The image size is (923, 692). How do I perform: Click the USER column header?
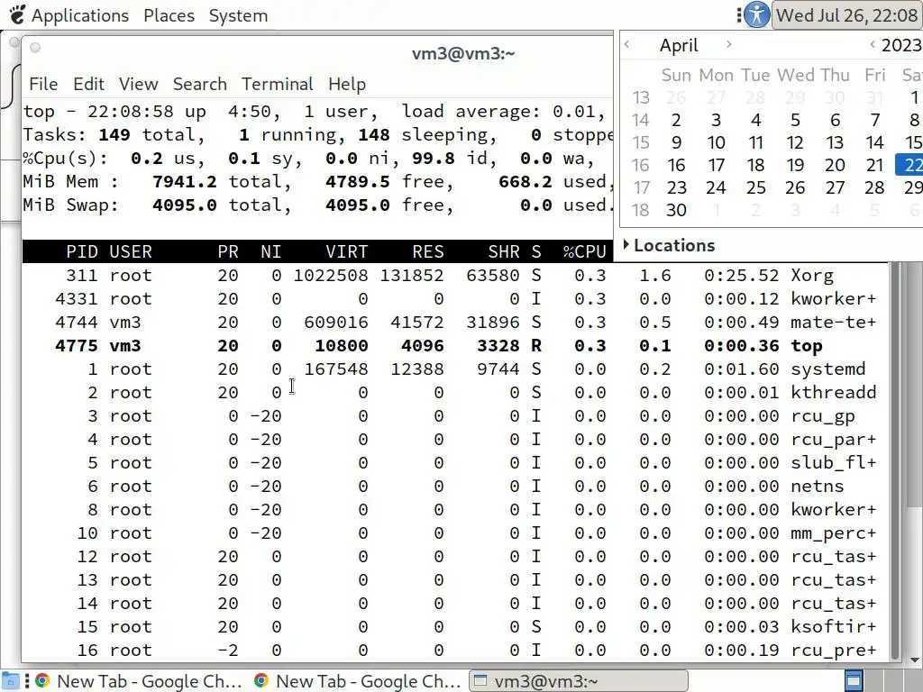131,252
